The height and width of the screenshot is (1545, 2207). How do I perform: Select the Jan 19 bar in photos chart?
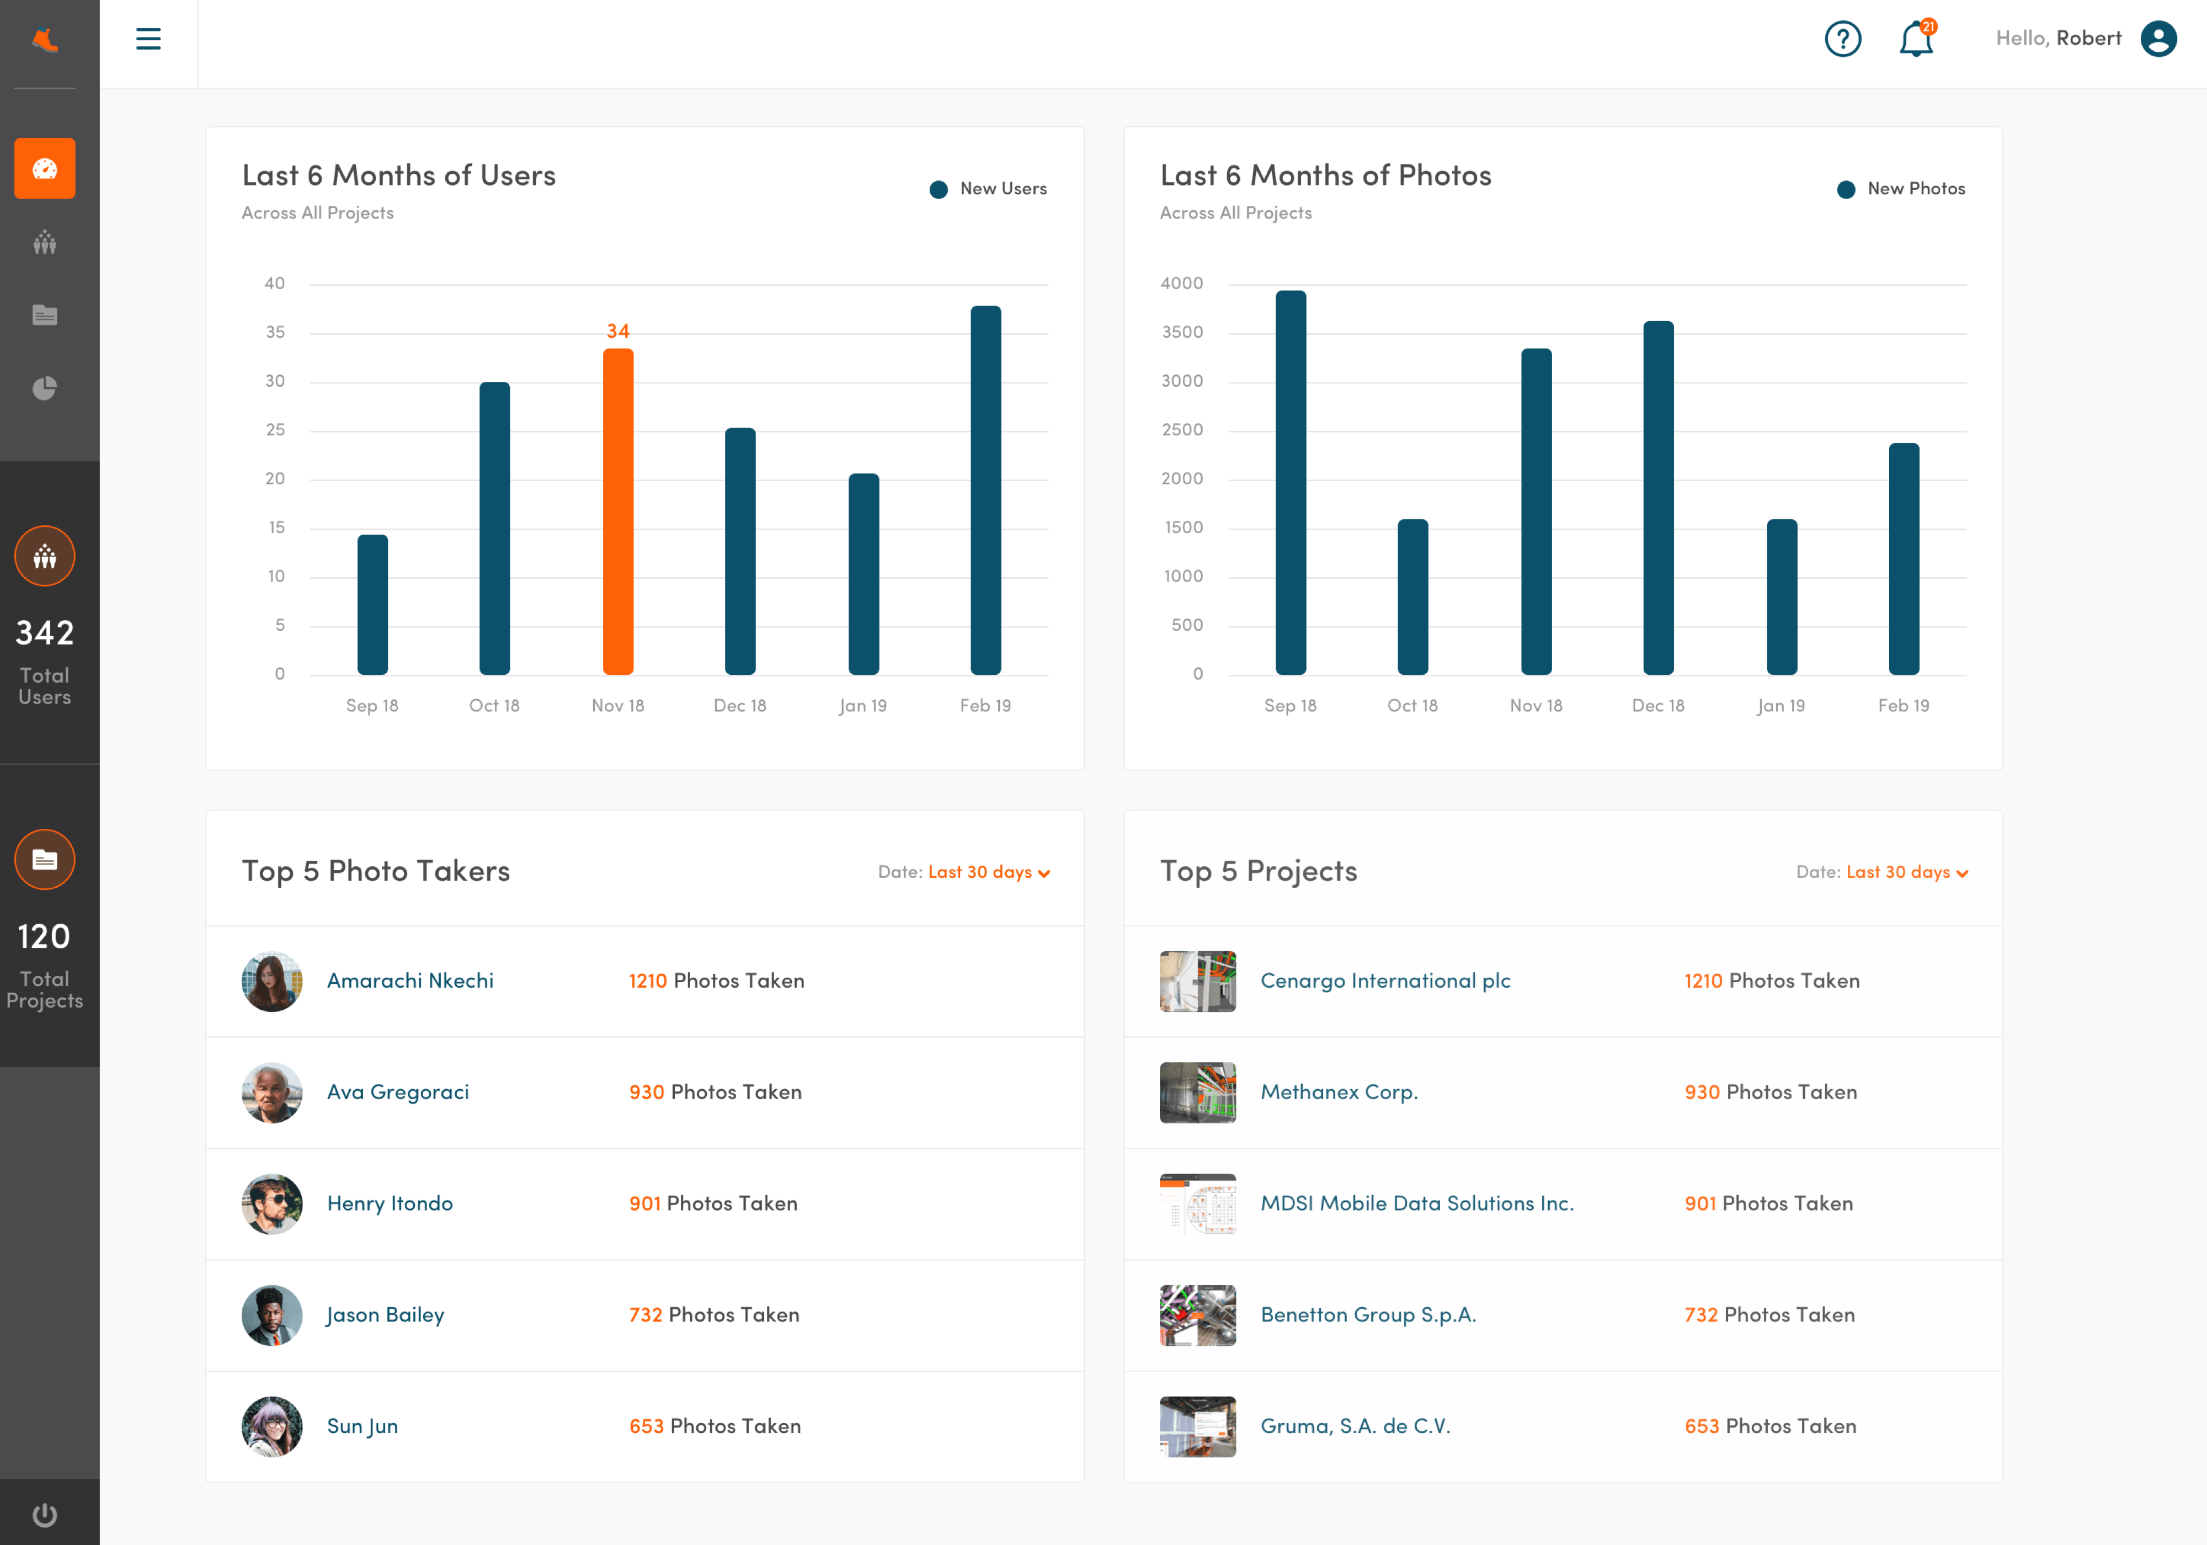[1782, 597]
